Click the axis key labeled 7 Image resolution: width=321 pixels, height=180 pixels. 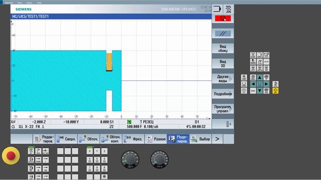pyautogui.click(x=90, y=168)
